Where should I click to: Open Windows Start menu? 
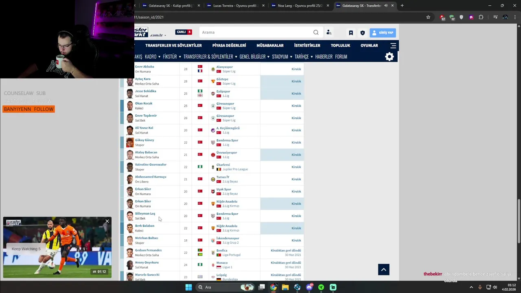188,287
